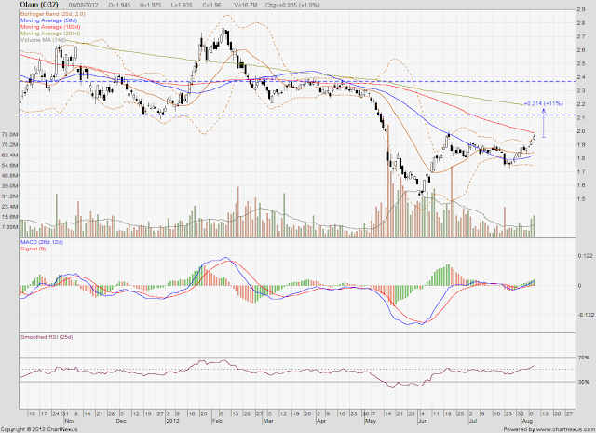This screenshot has width=596, height=433.
Task: Click the Nov month label on time axis
Action: (x=70, y=421)
